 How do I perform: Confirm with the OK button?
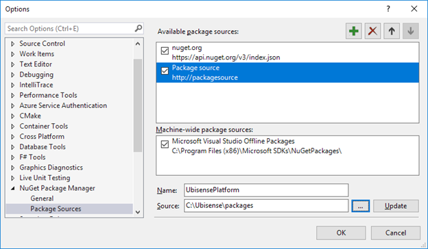341,233
